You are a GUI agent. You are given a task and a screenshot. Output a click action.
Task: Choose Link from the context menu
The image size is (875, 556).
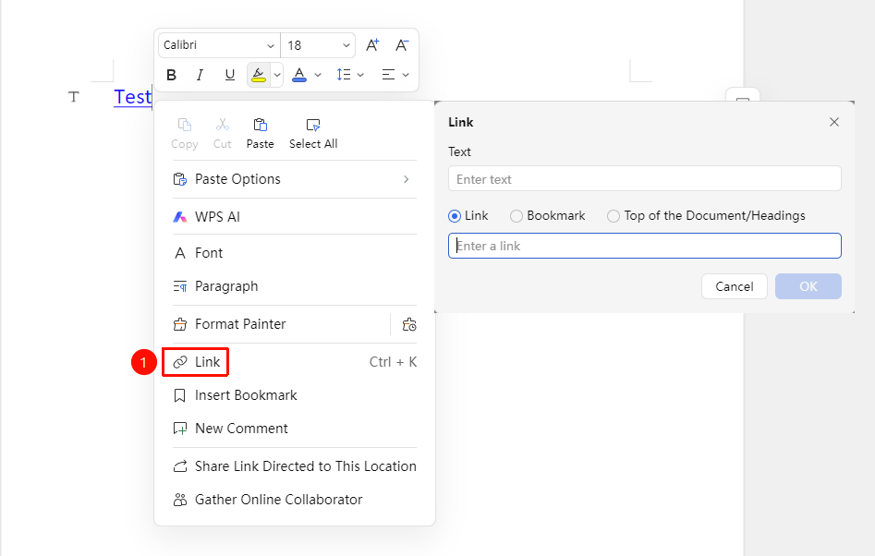(x=294, y=362)
